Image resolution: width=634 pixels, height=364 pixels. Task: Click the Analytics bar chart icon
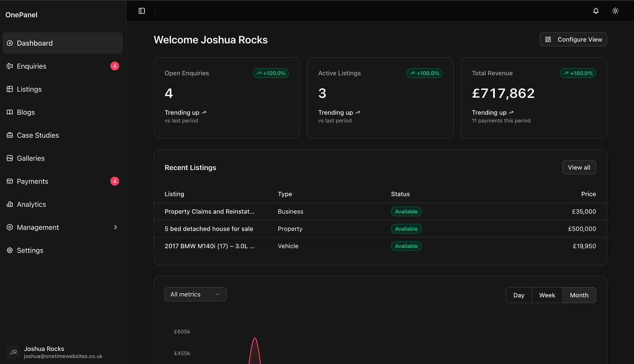[10, 205]
